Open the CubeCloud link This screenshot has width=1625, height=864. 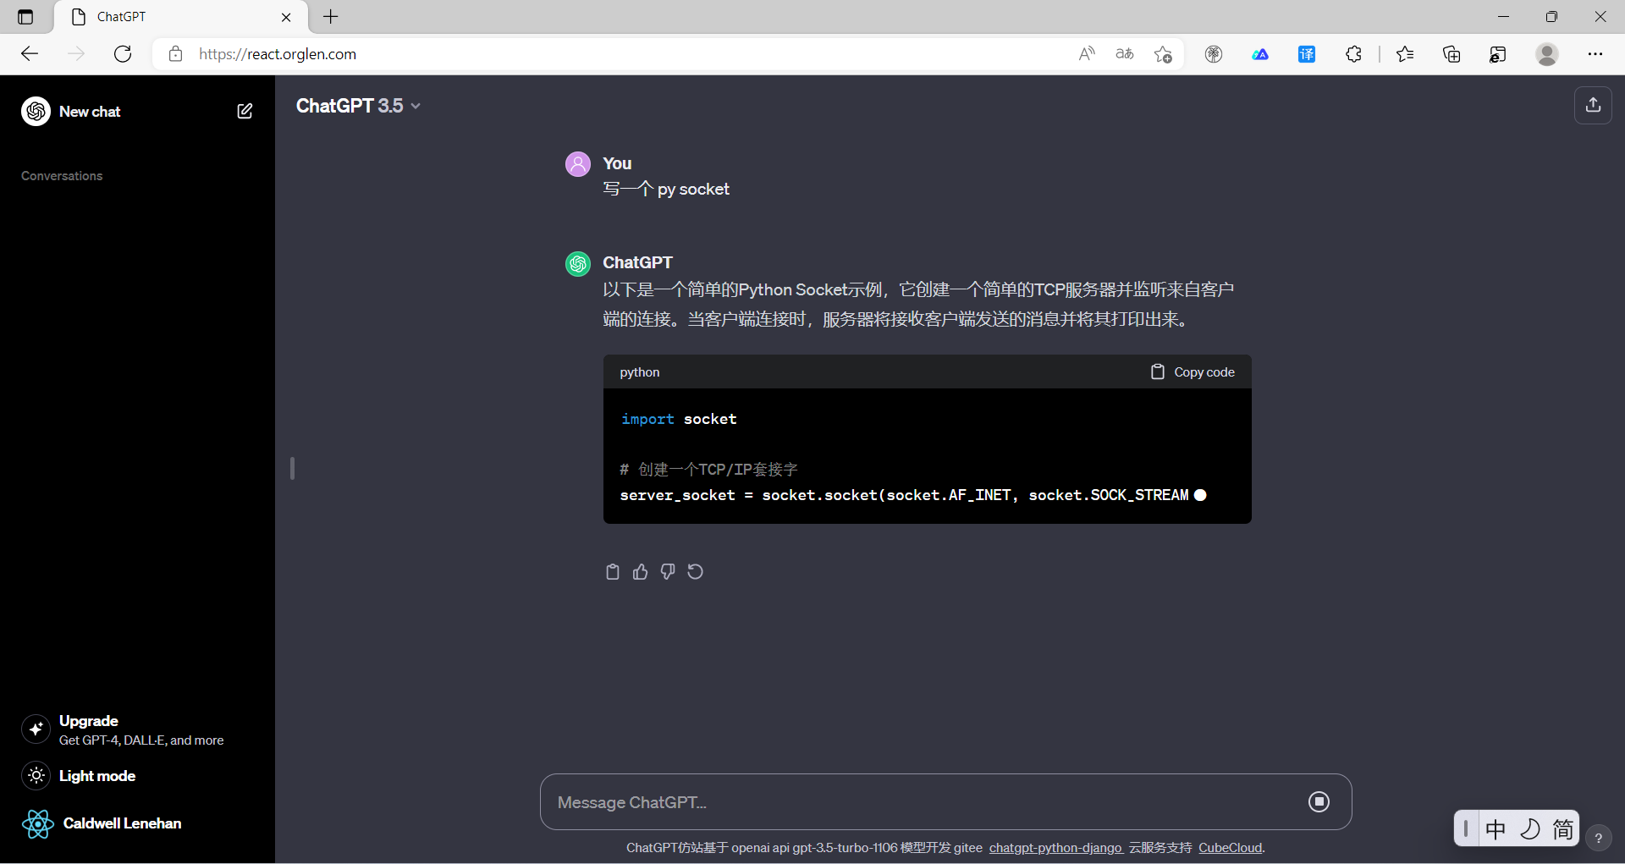(x=1231, y=848)
